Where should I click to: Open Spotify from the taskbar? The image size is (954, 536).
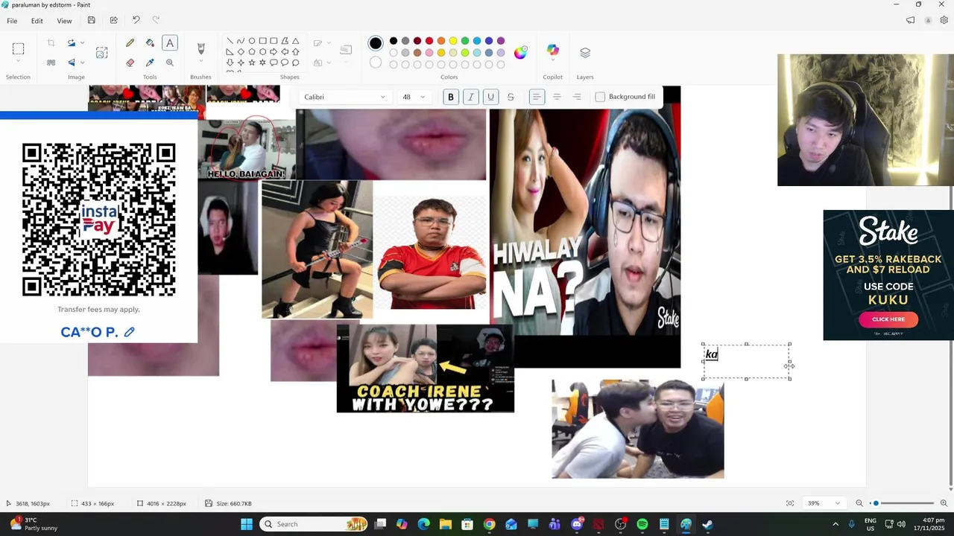pos(642,524)
